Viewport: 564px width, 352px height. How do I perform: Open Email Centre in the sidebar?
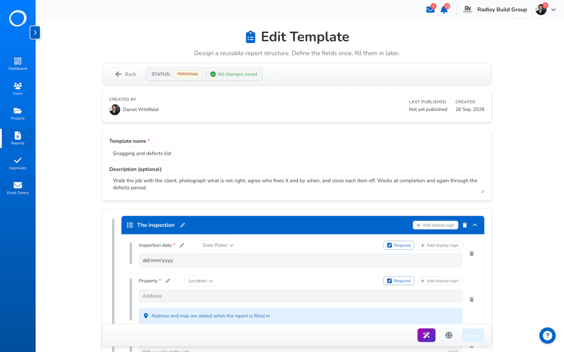(18, 188)
